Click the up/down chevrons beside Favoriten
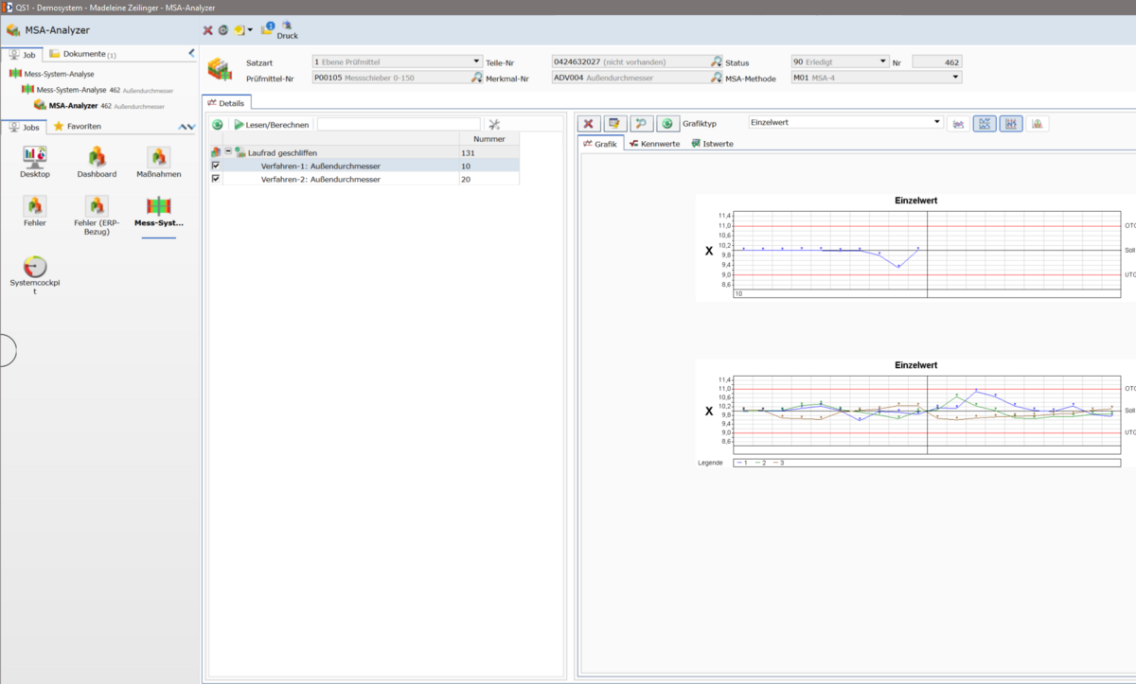The width and height of the screenshot is (1136, 684). click(186, 127)
